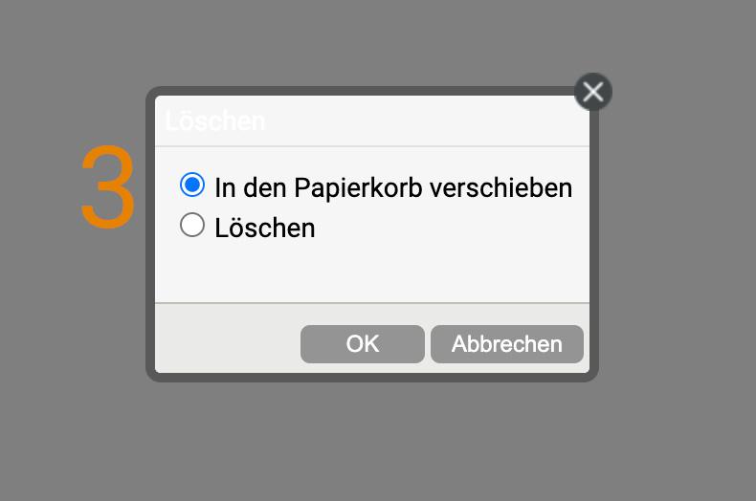Click the dialog footer left of OK
This screenshot has height=501, width=756.
point(227,338)
